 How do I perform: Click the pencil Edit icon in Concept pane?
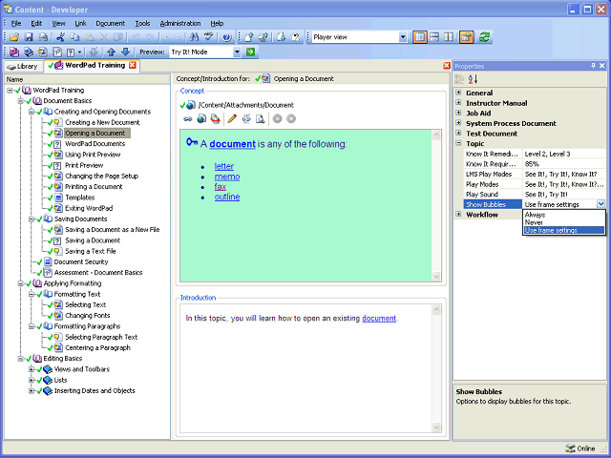(232, 118)
